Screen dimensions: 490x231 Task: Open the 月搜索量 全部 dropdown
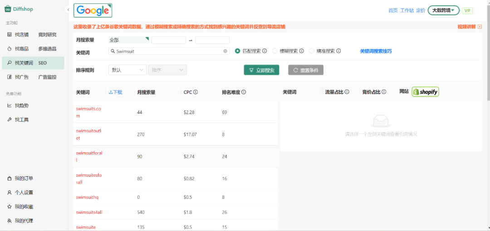129,40
